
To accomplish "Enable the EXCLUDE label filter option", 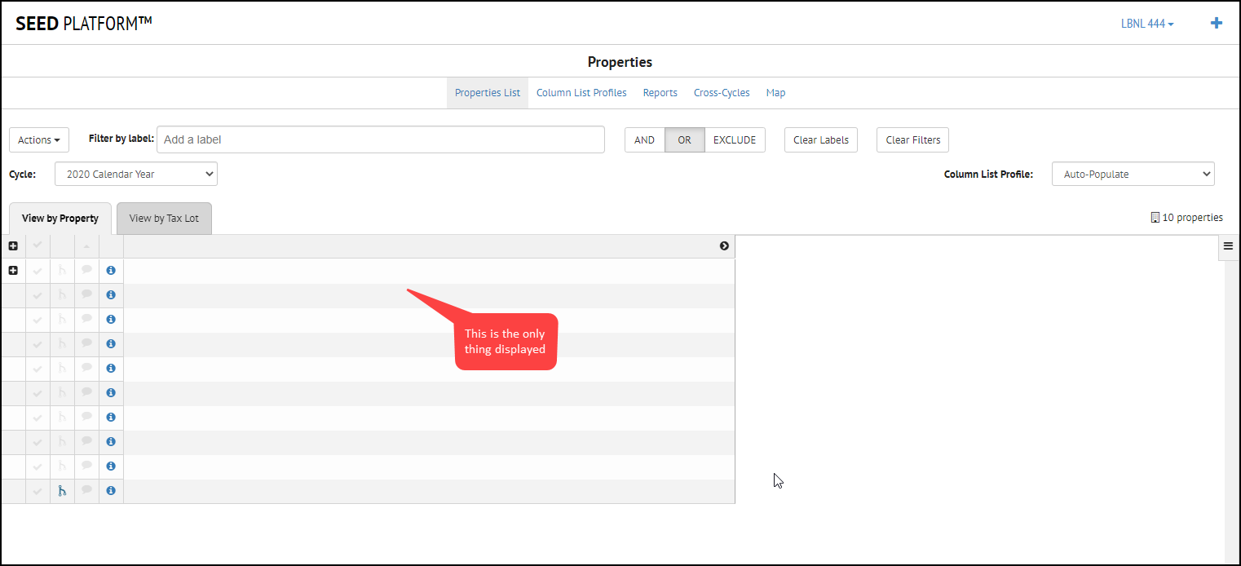I will (734, 139).
